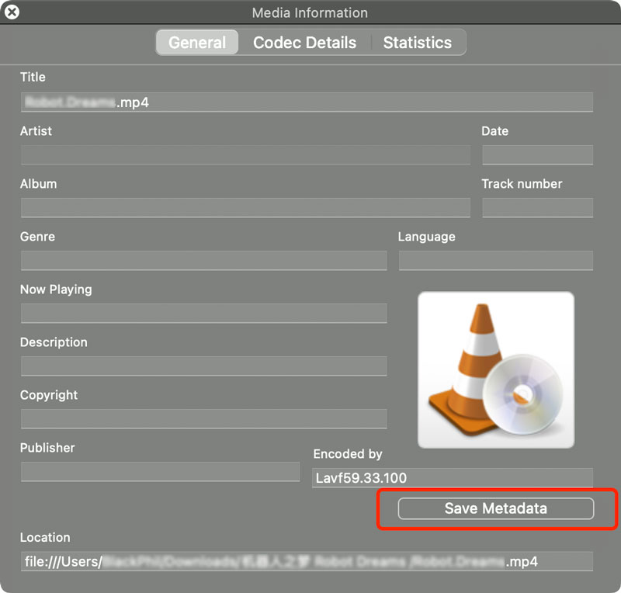Viewport: 621px width, 593px height.
Task: Click the Copyright input field
Action: (203, 418)
